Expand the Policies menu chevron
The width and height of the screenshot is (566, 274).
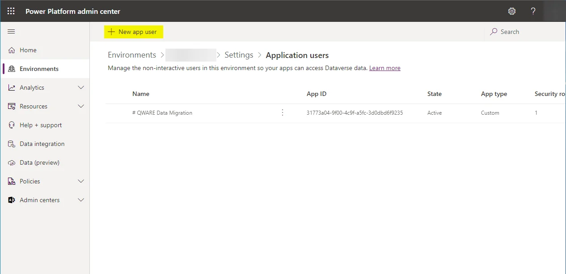[81, 181]
